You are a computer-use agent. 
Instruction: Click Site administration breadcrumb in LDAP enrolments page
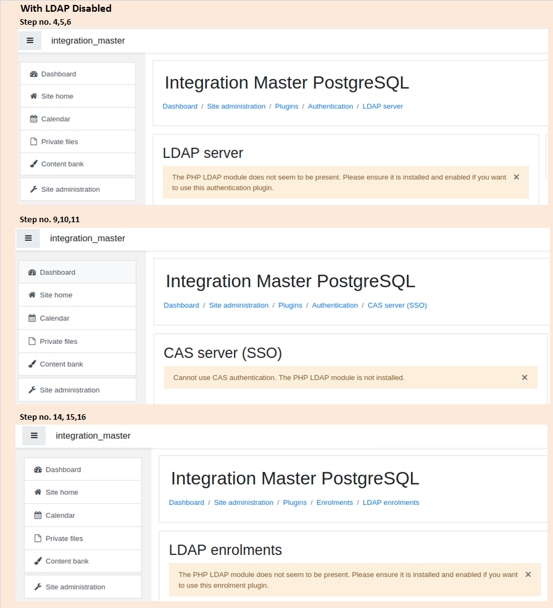(x=244, y=502)
